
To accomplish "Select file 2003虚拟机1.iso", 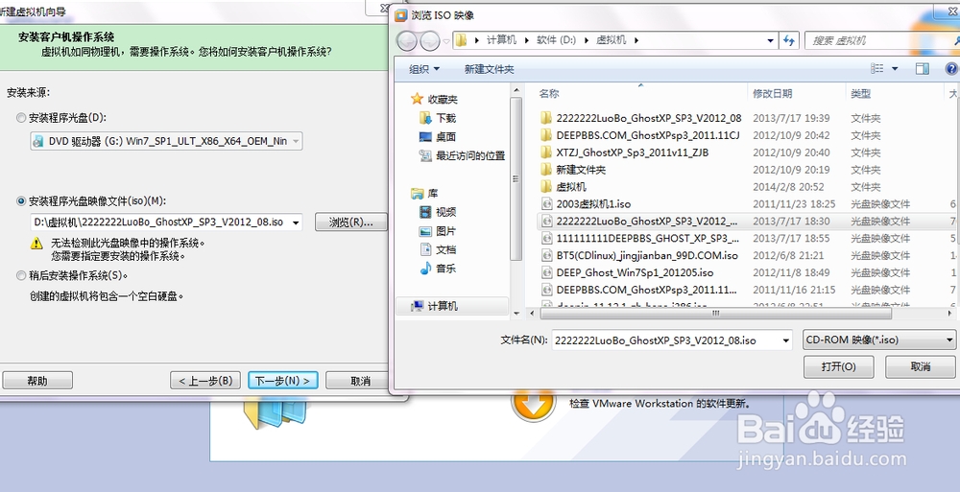I will [586, 203].
